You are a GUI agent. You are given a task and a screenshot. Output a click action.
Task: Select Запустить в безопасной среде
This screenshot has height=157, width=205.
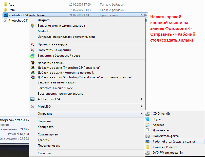tap(59, 56)
